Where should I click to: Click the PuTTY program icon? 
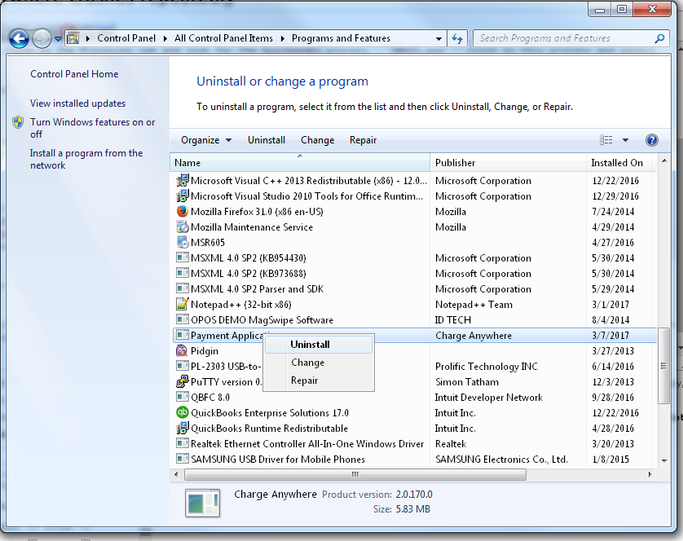coord(183,382)
